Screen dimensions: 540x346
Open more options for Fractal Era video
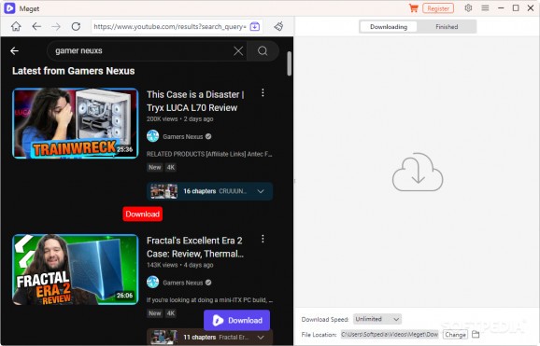pyautogui.click(x=263, y=239)
